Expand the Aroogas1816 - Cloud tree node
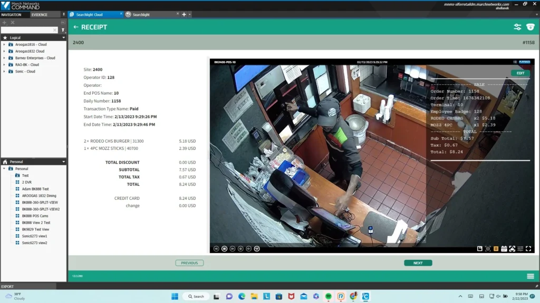The width and height of the screenshot is (540, 303). point(4,45)
